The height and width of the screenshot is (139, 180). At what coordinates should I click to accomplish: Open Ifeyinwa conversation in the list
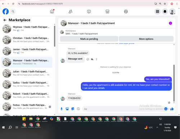click(x=27, y=29)
